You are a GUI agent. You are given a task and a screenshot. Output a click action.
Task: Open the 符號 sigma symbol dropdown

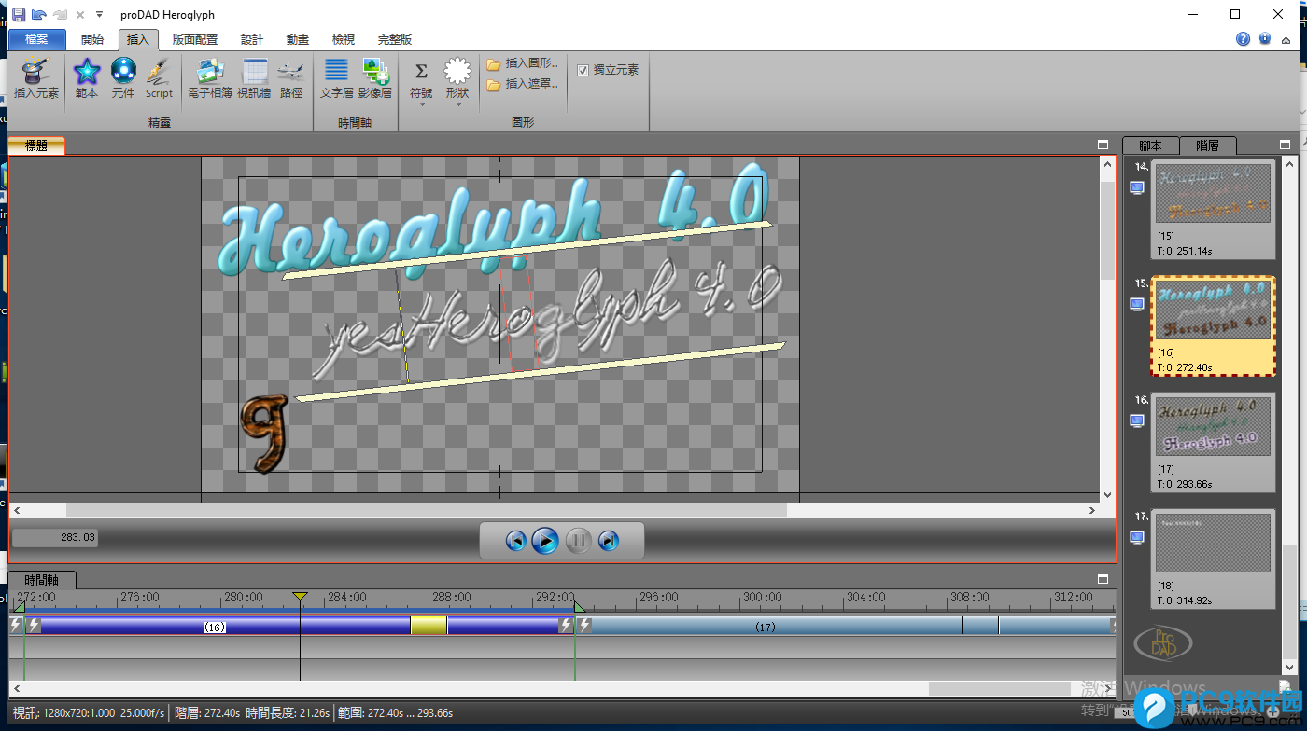[421, 82]
